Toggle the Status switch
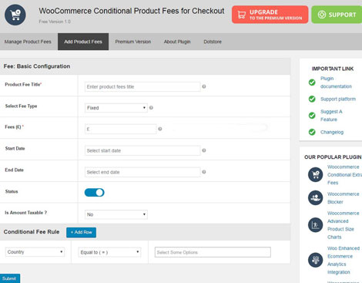Image resolution: width=362 pixels, height=283 pixels. (94, 192)
